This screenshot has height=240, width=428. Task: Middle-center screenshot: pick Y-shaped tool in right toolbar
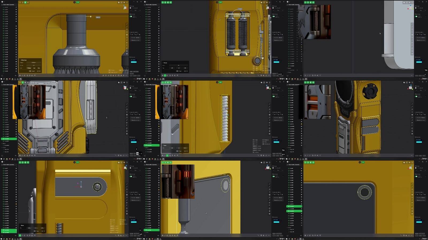pos(269,125)
